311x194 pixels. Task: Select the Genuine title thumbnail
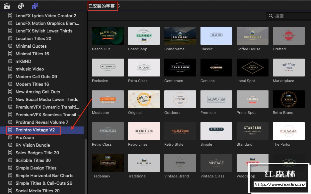[x=216, y=68]
